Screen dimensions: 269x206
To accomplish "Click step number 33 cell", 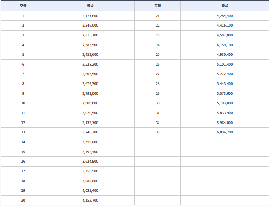I will pos(158,132).
